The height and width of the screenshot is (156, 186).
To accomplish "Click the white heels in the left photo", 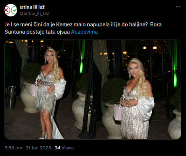I will pos(43,136).
